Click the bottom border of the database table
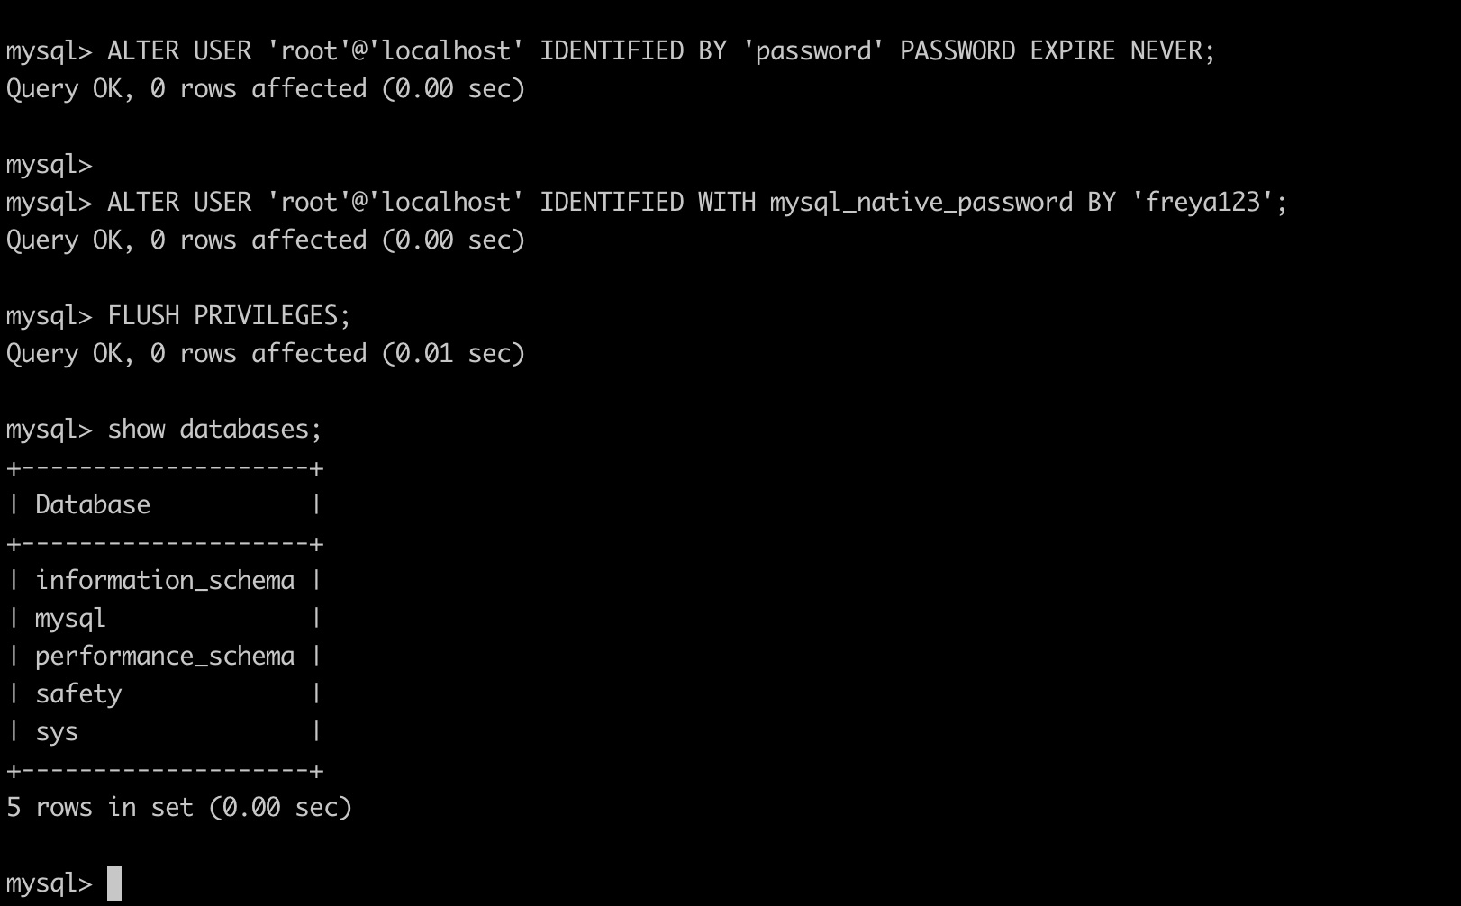1461x906 pixels. (165, 770)
